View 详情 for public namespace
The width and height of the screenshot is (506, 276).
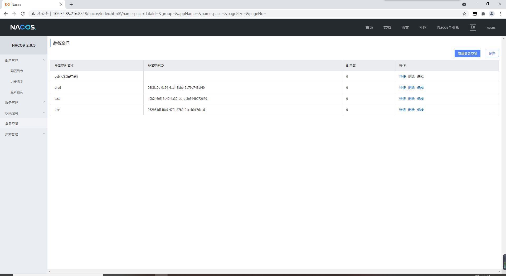point(402,77)
